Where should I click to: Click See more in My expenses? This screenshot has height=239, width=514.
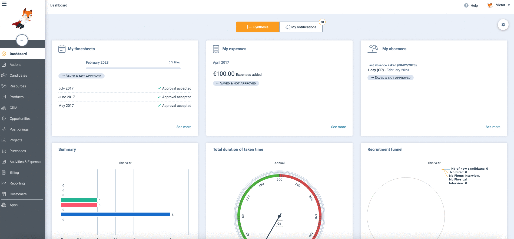pos(339,127)
